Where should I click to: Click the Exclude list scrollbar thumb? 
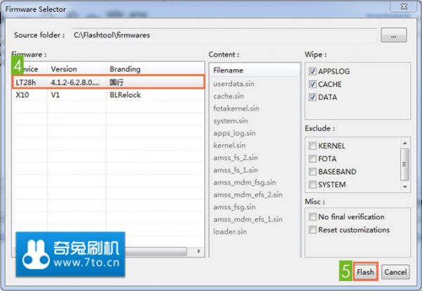click(405, 164)
